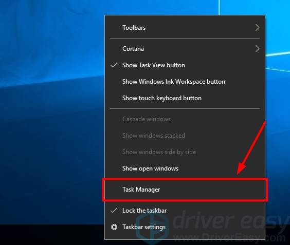The width and height of the screenshot is (290, 245).
Task: Open Task Manager from the context menu
Action: [x=185, y=190]
